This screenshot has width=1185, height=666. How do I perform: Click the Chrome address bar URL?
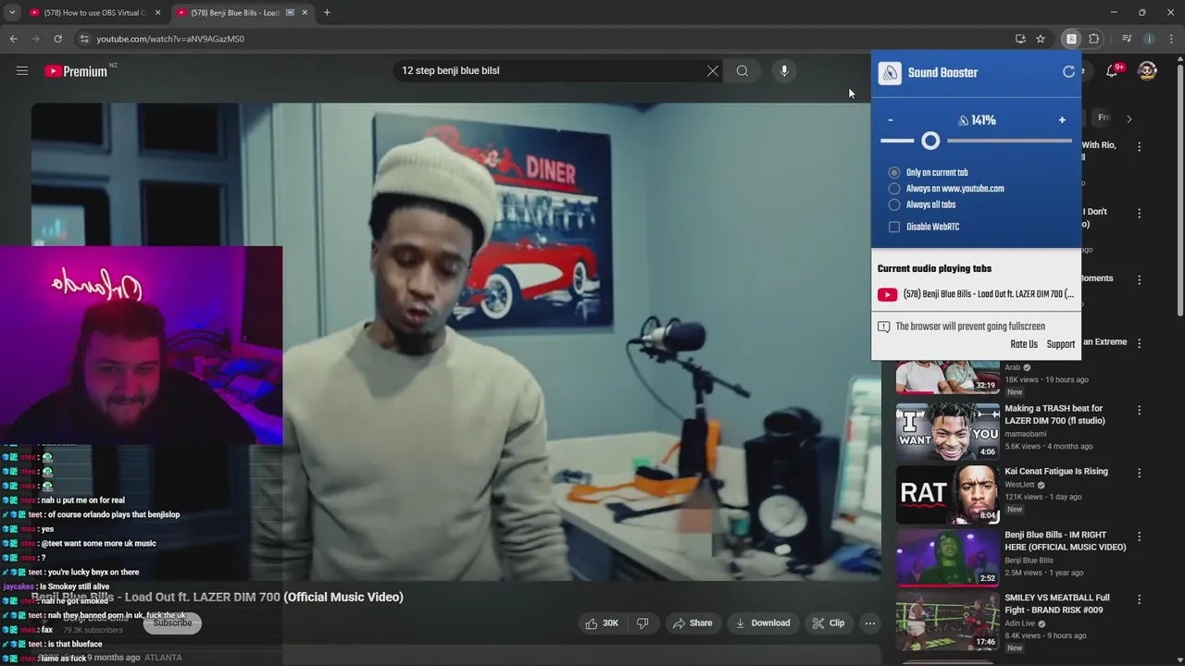click(x=170, y=39)
